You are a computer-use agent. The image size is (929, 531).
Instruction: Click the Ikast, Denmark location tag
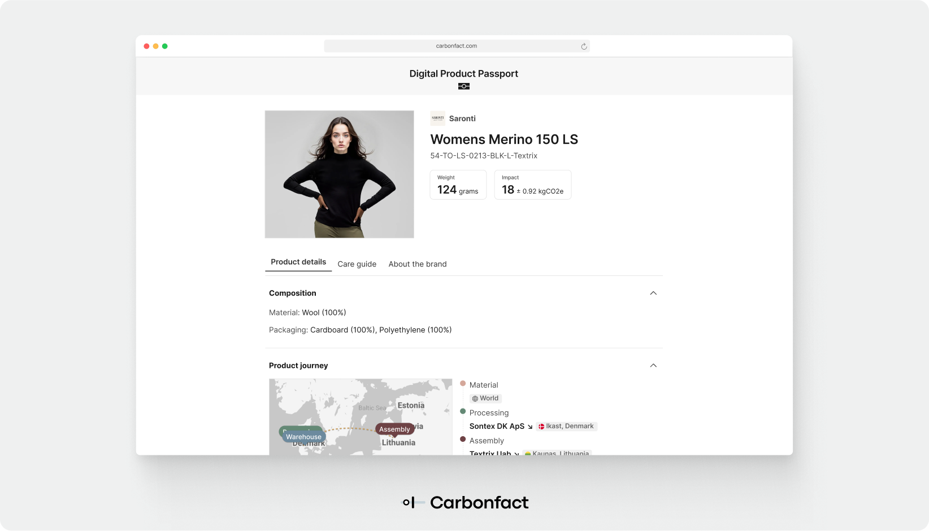click(566, 426)
